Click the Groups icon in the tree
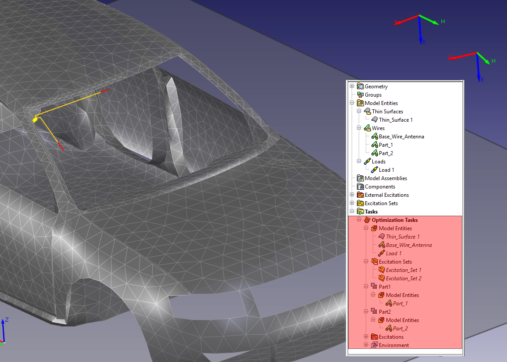 pos(360,95)
